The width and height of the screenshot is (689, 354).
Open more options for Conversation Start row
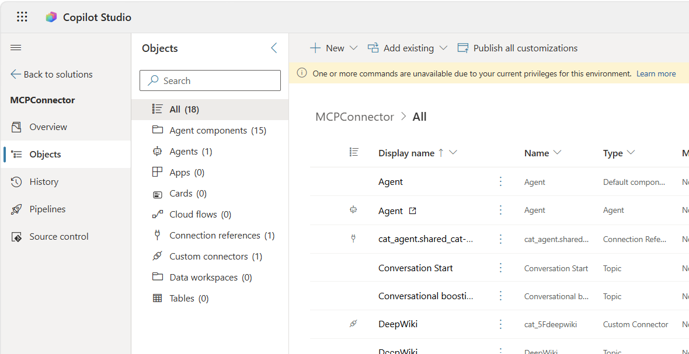click(x=500, y=268)
